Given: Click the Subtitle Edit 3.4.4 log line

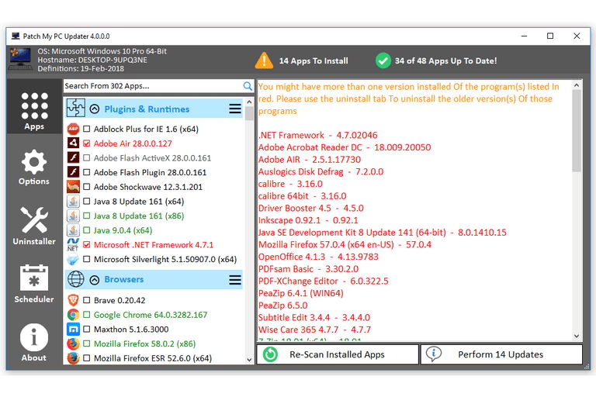Looking at the screenshot, I should (x=314, y=318).
